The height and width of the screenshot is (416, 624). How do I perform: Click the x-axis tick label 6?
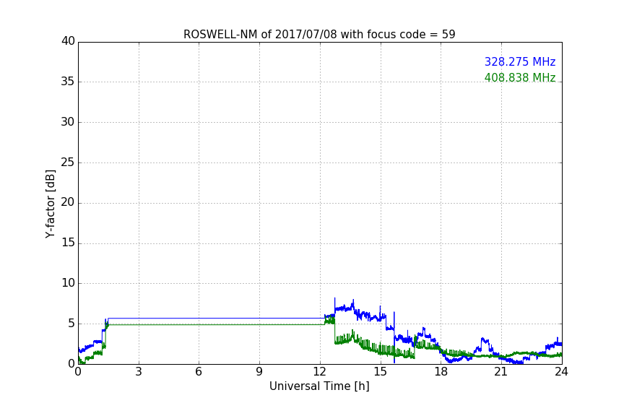(x=199, y=372)
